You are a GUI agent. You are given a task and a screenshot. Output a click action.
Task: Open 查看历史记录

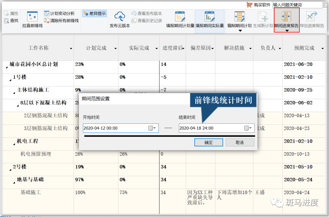147,21
